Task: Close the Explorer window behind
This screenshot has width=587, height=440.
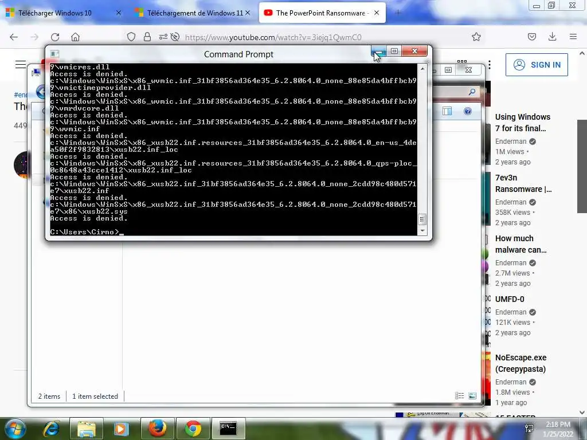Action: point(469,70)
